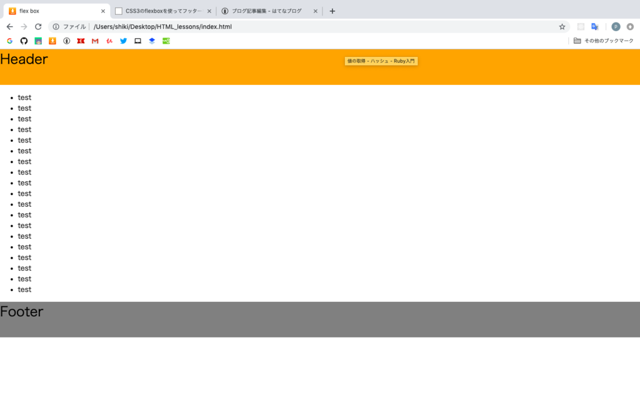Open the page info icon in address bar
The height and width of the screenshot is (400, 640).
(x=56, y=26)
